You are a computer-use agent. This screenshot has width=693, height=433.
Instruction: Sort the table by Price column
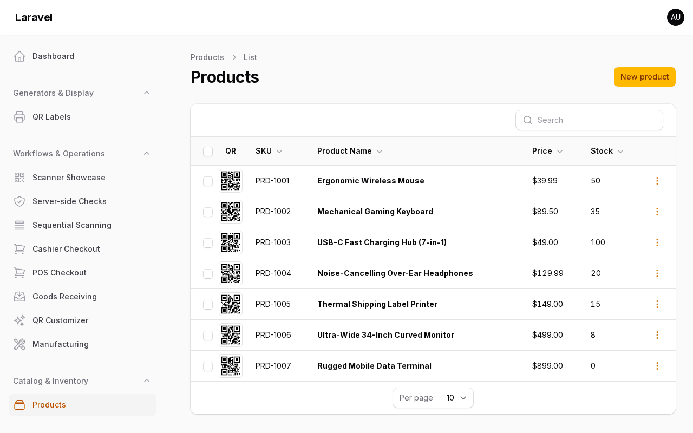click(x=547, y=151)
